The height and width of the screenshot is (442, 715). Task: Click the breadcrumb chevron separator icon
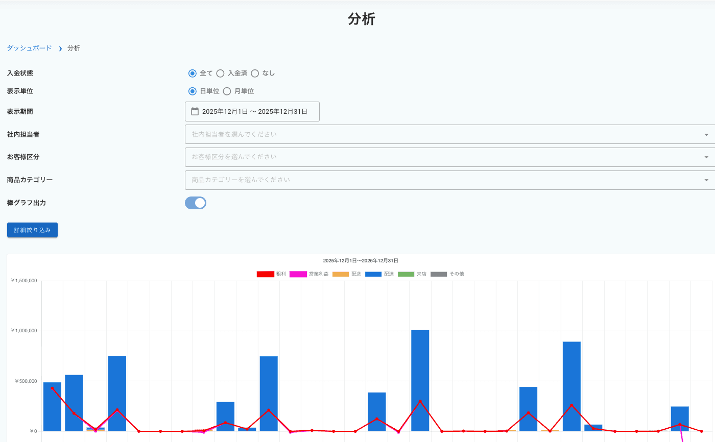pos(60,48)
